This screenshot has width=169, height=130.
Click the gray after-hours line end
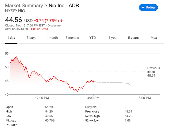coord(131,85)
